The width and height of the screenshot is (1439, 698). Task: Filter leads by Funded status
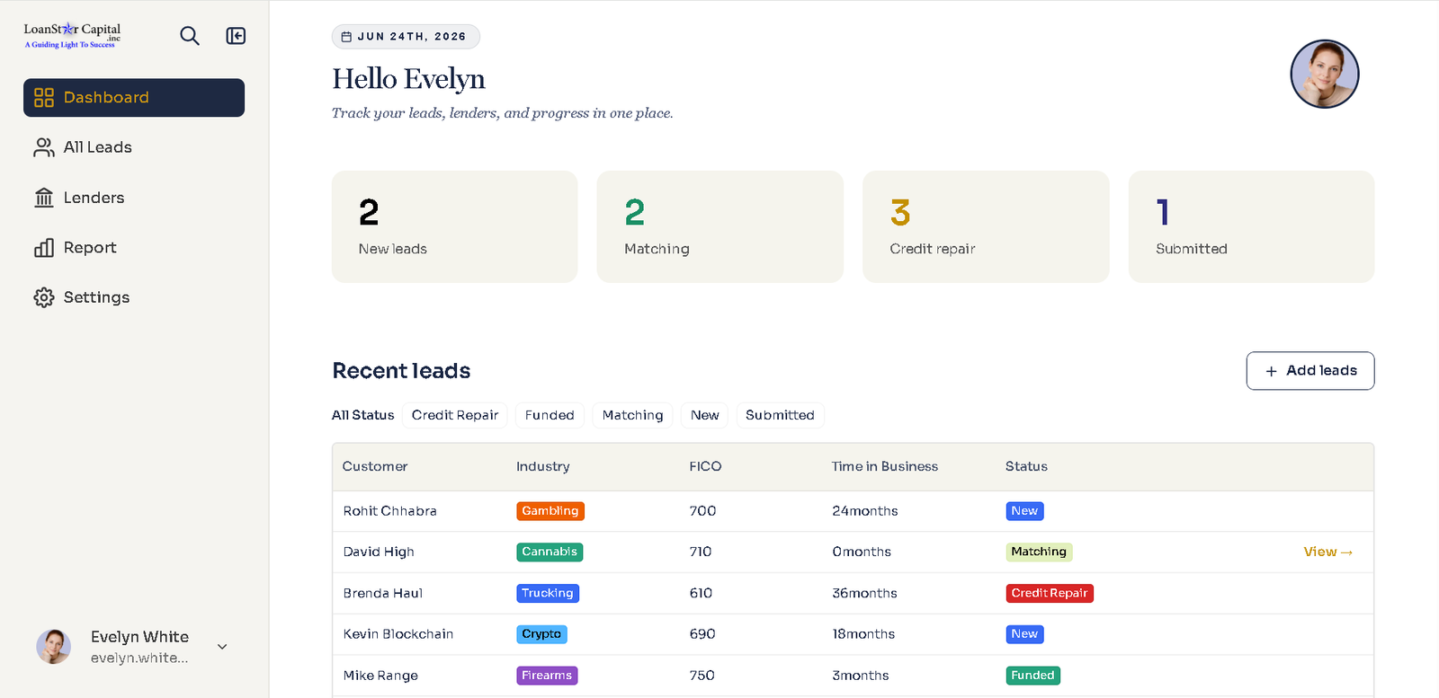click(550, 415)
